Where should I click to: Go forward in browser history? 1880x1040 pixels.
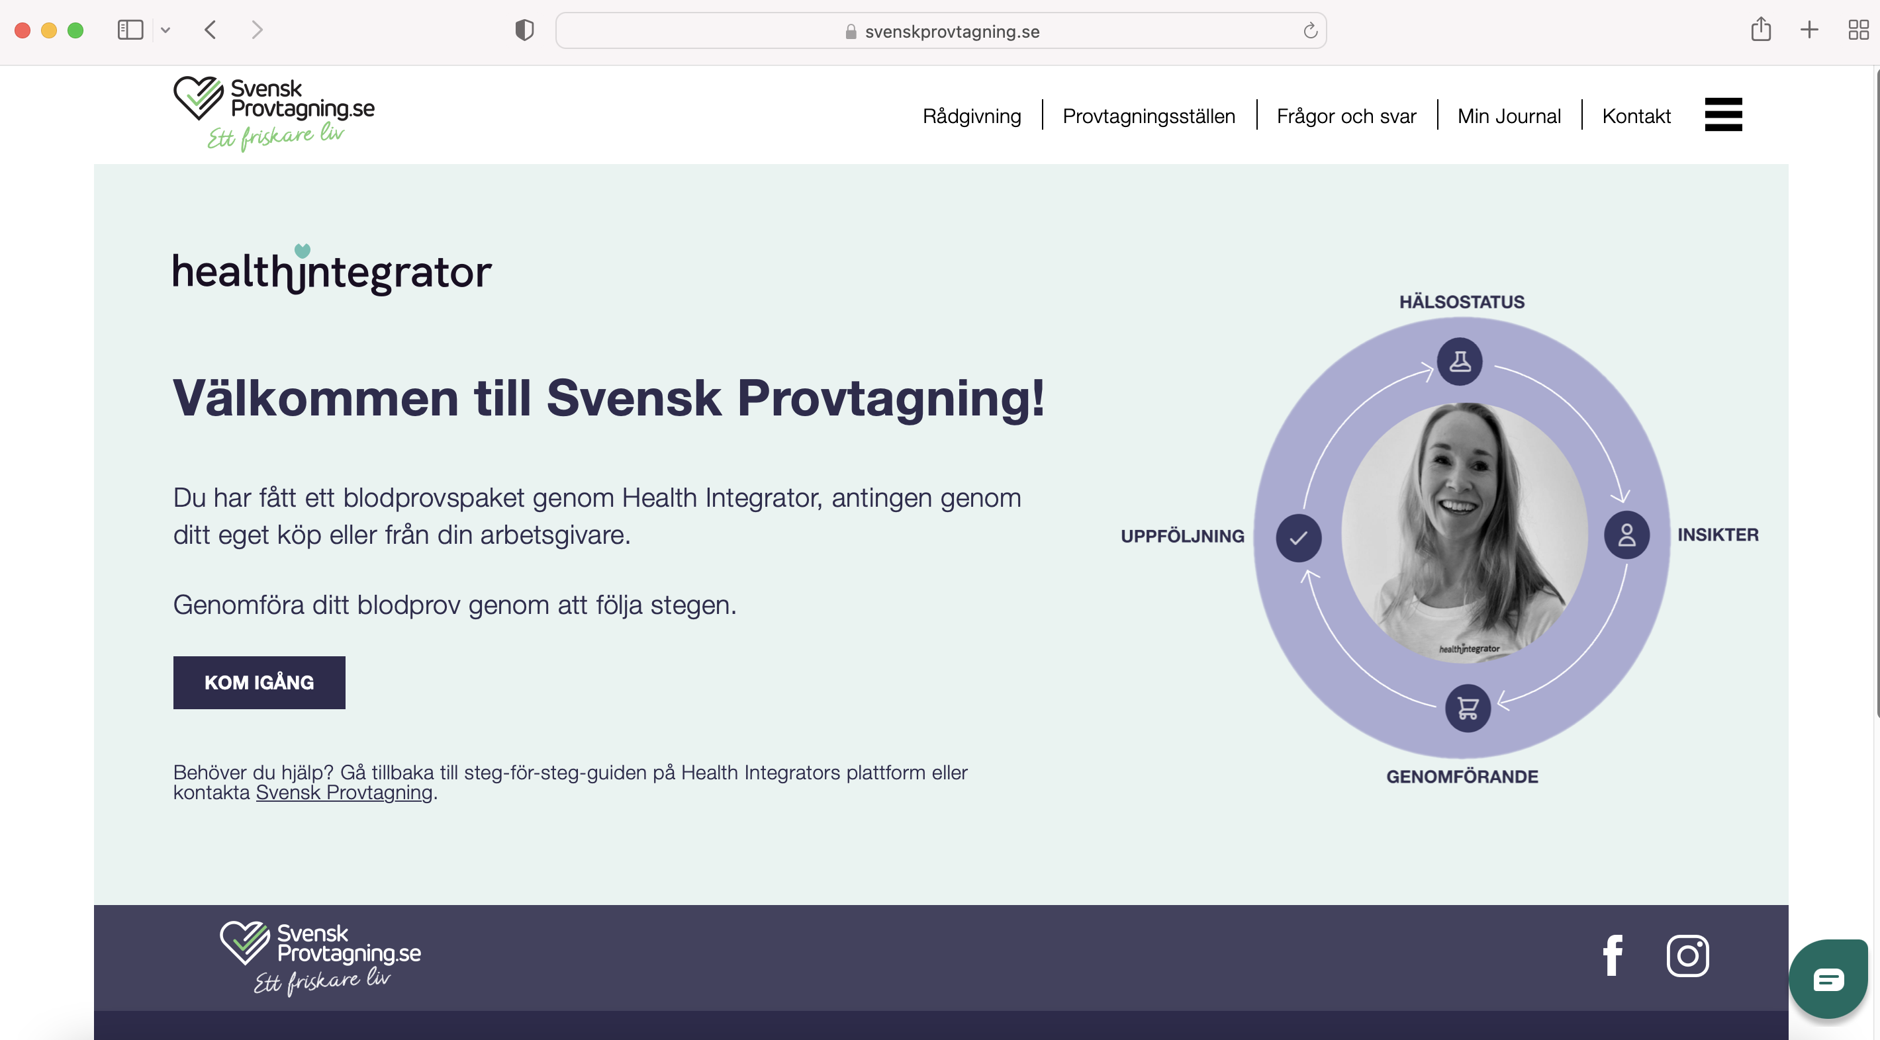point(257,30)
